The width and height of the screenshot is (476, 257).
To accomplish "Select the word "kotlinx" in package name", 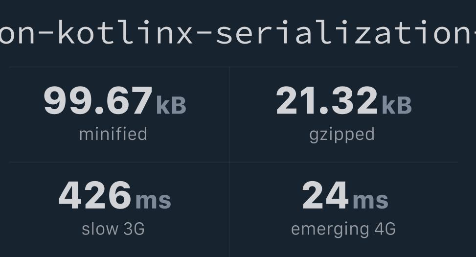I will click(x=125, y=32).
